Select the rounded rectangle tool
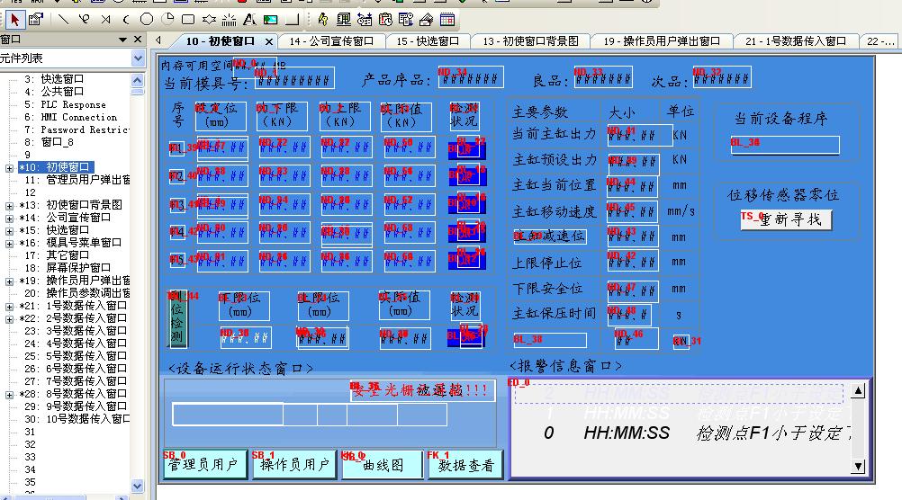Image resolution: width=902 pixels, height=500 pixels. click(188, 19)
